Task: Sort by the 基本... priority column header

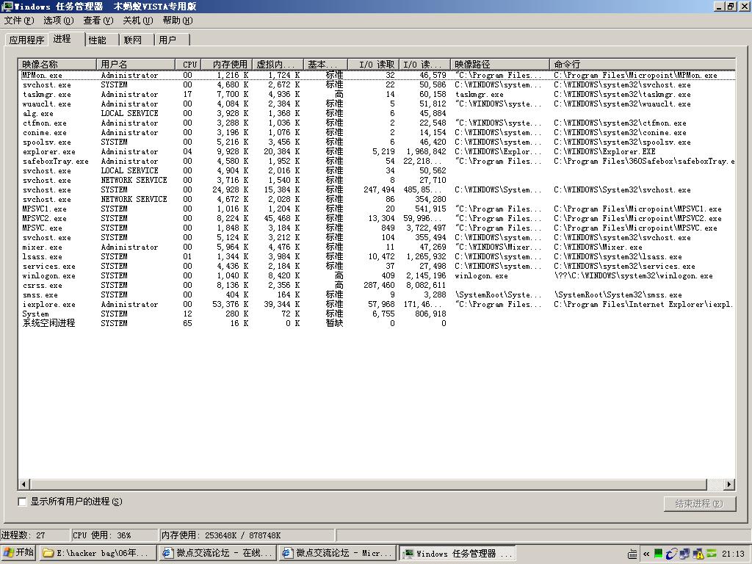Action: click(325, 65)
